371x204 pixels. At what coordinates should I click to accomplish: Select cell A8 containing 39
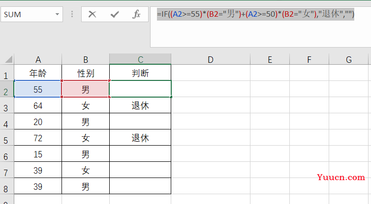38,186
